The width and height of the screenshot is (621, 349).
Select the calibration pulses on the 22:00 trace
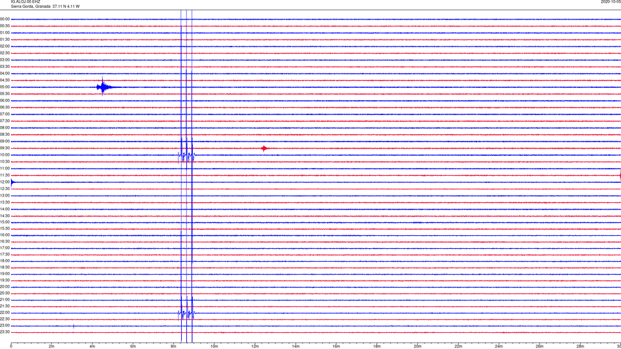[x=186, y=314]
